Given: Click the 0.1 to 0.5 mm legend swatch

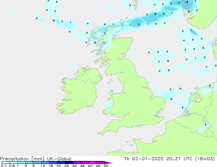Looking at the screenshot, I should [x=6, y=163].
